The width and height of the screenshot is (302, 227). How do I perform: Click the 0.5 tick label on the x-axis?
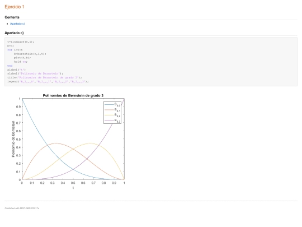tap(73, 183)
